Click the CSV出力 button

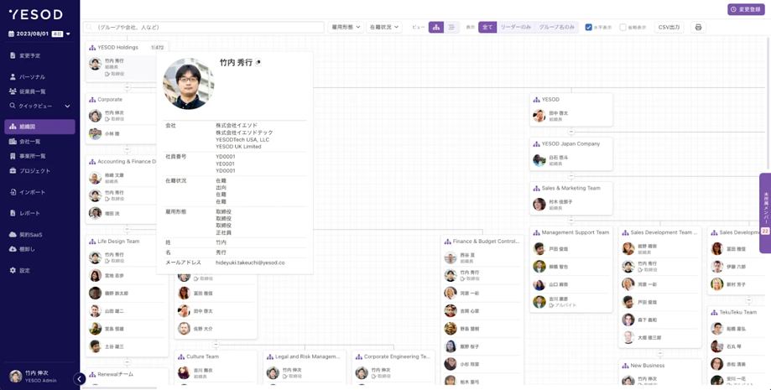click(x=669, y=28)
